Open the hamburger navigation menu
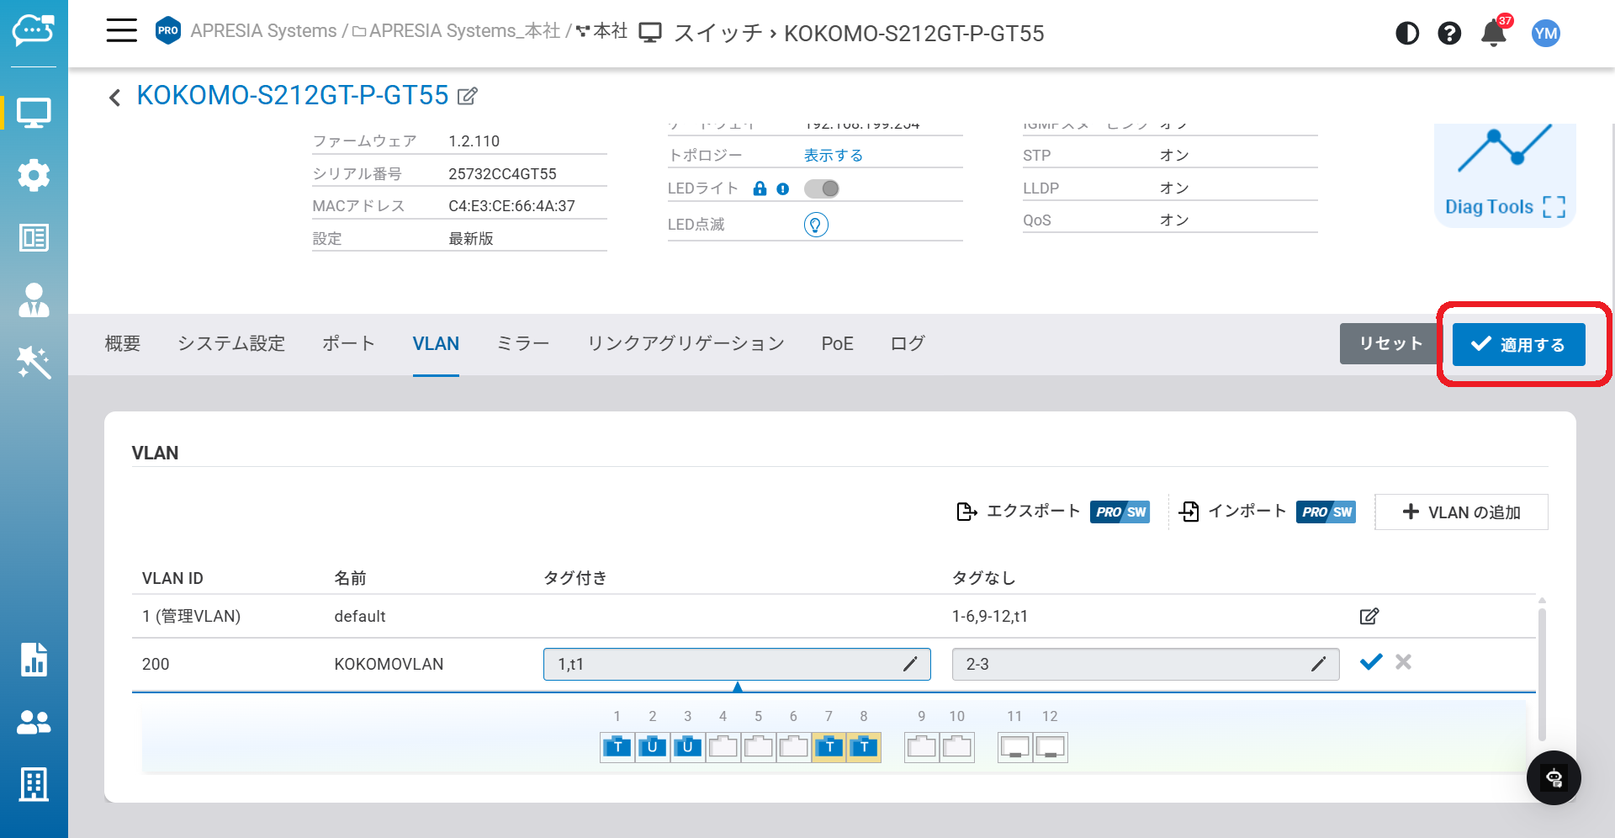This screenshot has width=1615, height=838. 121,31
